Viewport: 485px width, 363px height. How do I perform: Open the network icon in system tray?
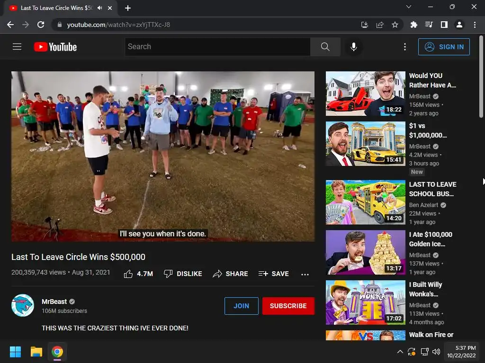(424, 352)
